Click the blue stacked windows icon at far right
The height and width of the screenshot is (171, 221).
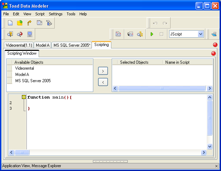pyautogui.click(x=214, y=34)
